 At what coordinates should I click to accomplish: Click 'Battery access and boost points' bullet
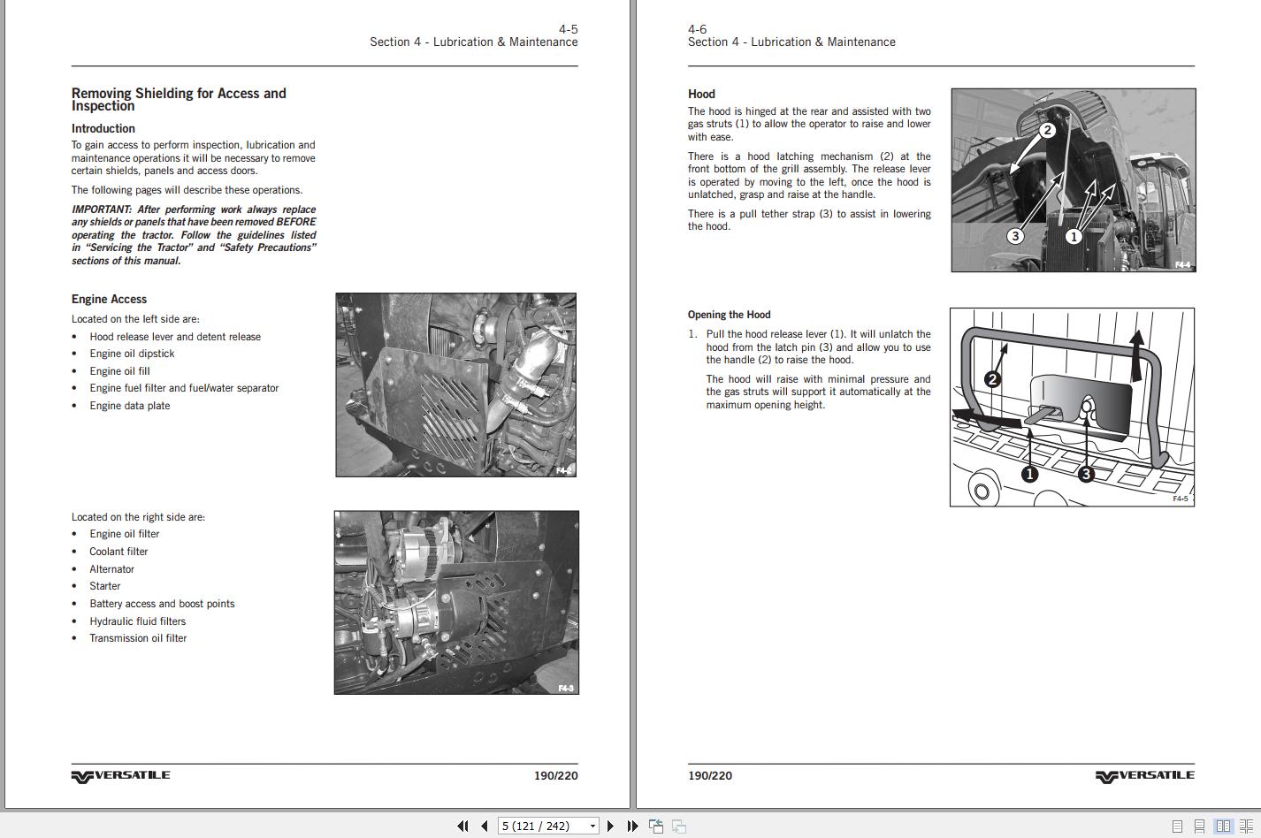162,604
